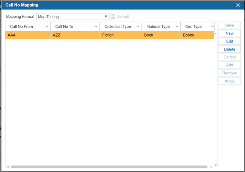Click scroll up arrow of grid
Viewport: 245px width, 172px height.
pyautogui.click(x=216, y=33)
